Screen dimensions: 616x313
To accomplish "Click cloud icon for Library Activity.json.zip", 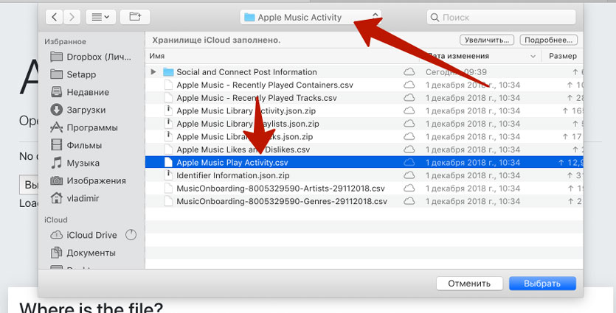I will click(x=409, y=110).
